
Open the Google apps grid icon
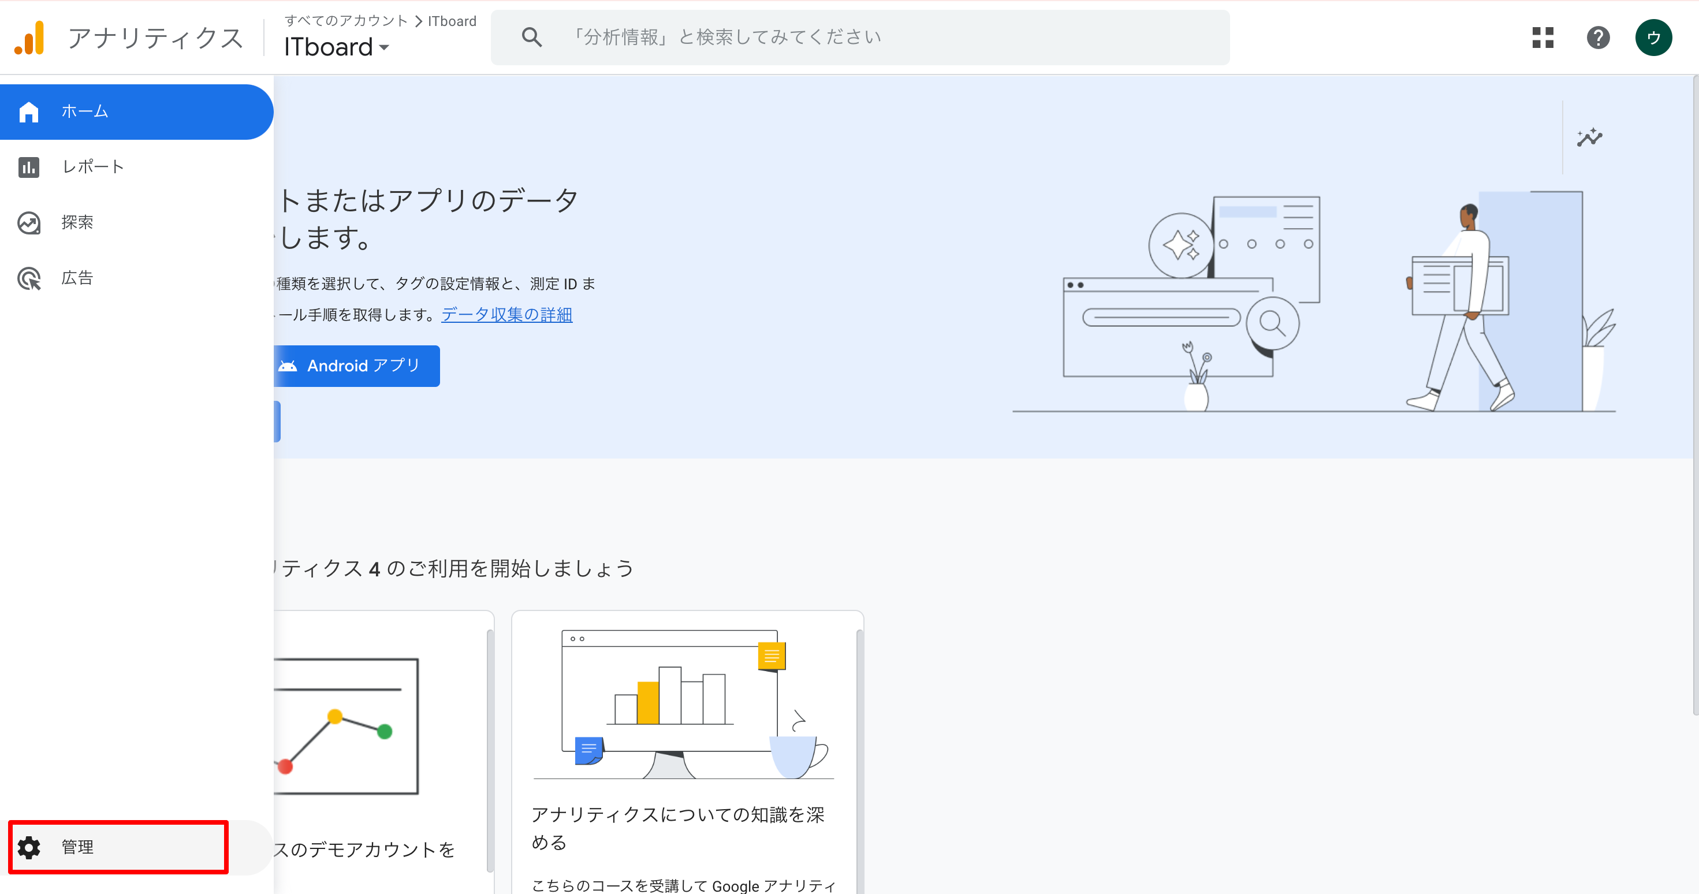pos(1542,38)
